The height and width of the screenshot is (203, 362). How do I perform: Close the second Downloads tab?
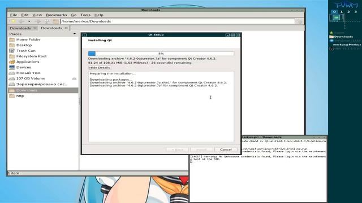[x=66, y=28]
